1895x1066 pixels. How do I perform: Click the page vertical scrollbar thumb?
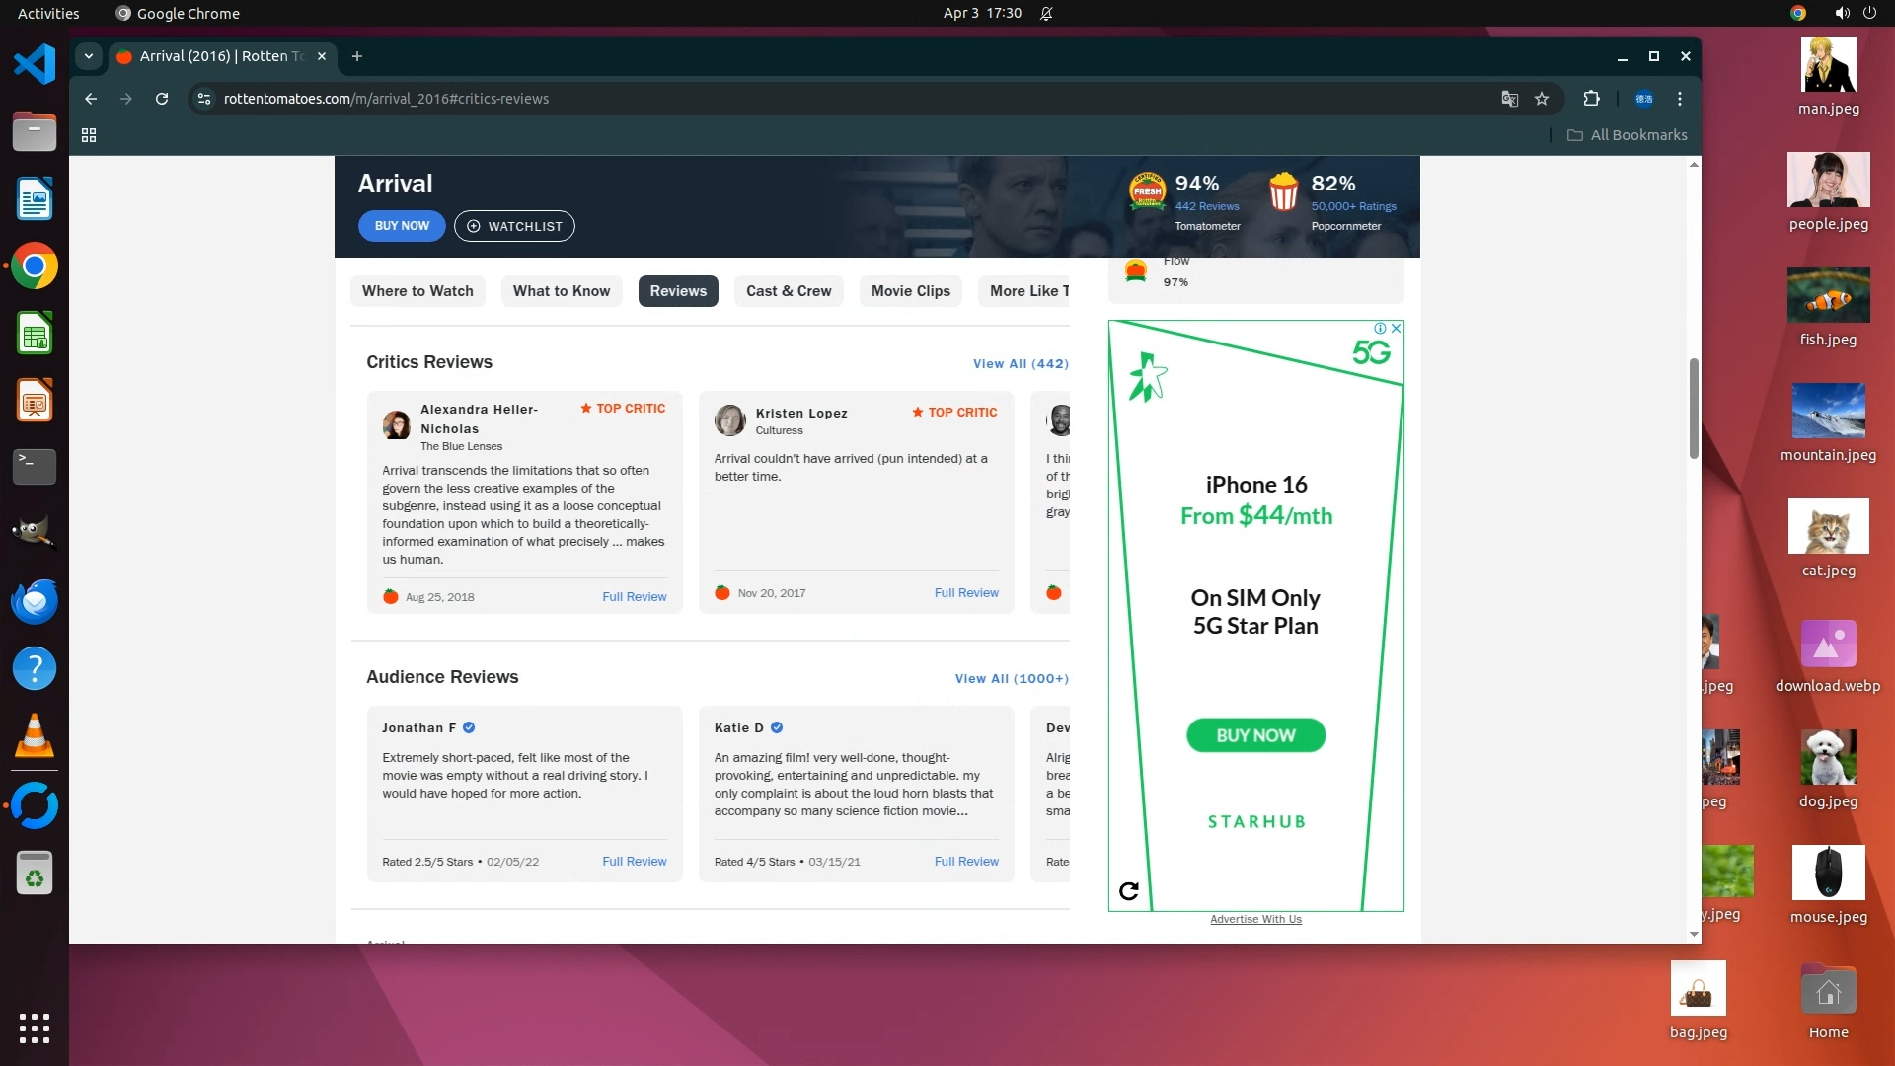[x=1694, y=407]
